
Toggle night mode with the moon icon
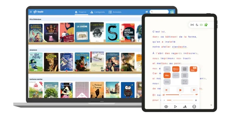click(197, 25)
